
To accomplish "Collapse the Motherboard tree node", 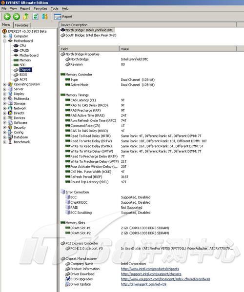I will click(x=5, y=41).
